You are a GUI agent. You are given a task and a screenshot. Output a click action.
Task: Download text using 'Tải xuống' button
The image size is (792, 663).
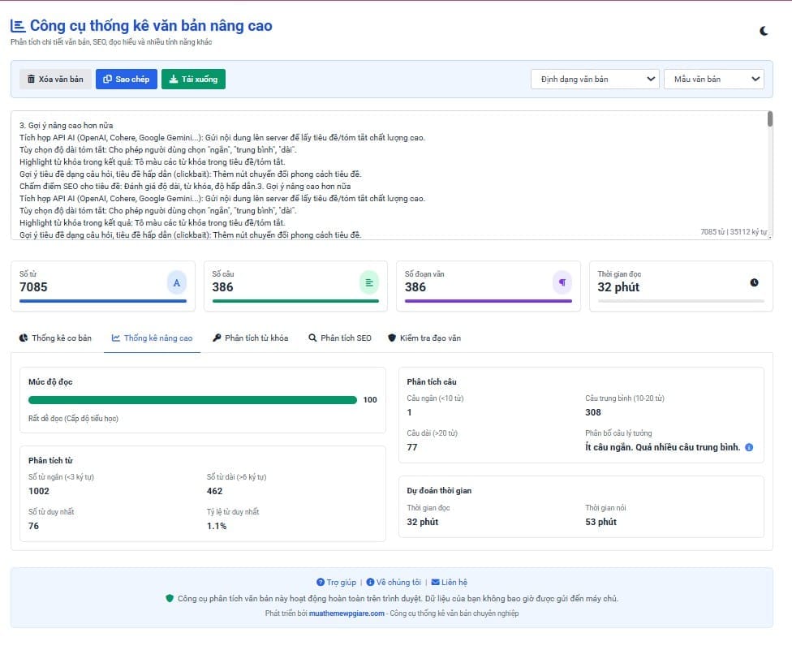pyautogui.click(x=193, y=79)
